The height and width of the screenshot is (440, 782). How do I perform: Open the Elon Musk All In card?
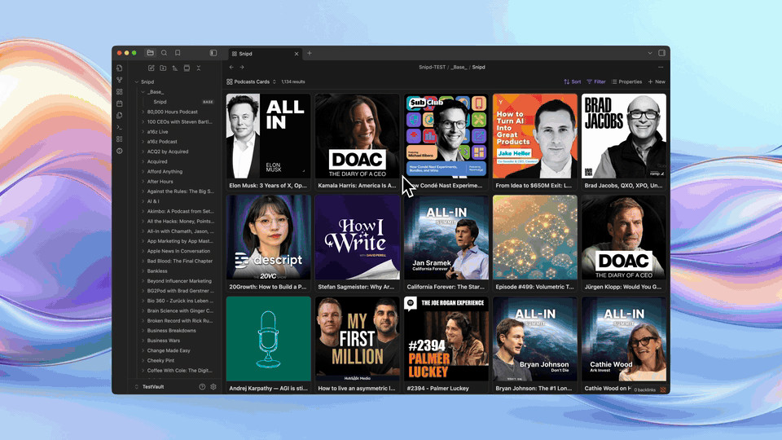coord(268,142)
